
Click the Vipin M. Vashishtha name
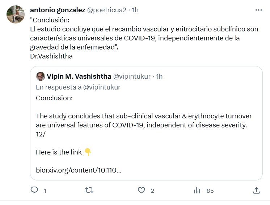pyautogui.click(x=79, y=76)
